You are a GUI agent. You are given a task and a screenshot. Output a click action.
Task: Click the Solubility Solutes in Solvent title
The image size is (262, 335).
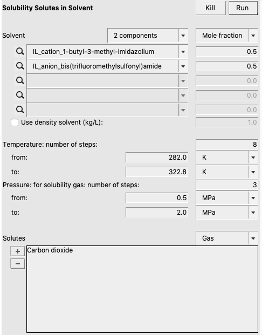tap(47, 8)
